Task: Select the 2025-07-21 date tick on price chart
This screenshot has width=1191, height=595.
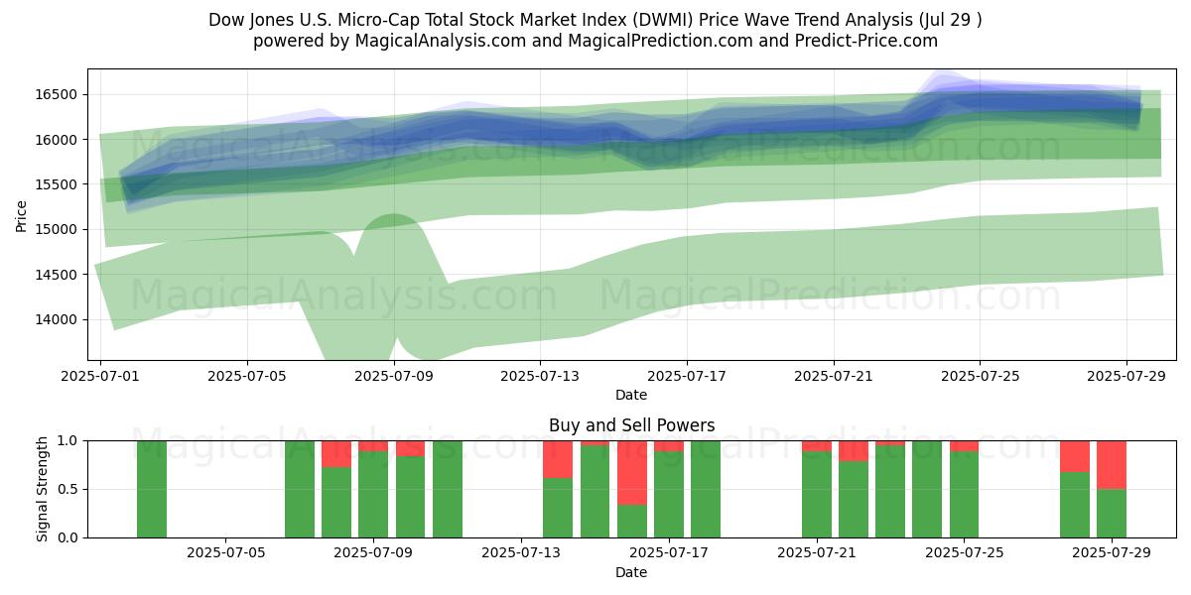Action: (833, 377)
